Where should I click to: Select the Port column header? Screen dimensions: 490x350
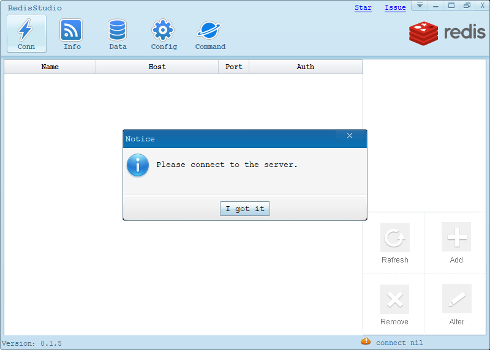(x=234, y=67)
